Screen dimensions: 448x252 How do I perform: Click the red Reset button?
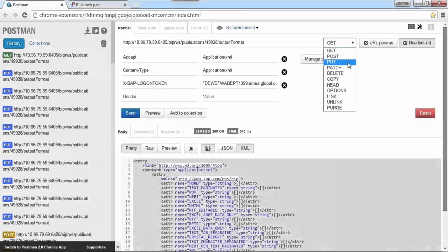click(x=425, y=113)
